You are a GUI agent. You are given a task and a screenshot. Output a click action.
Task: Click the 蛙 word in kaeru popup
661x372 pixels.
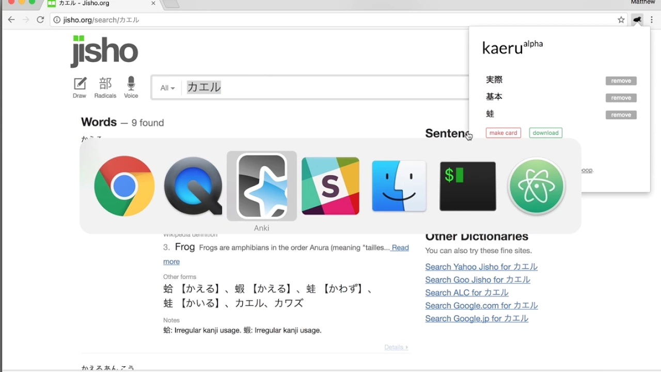click(490, 114)
